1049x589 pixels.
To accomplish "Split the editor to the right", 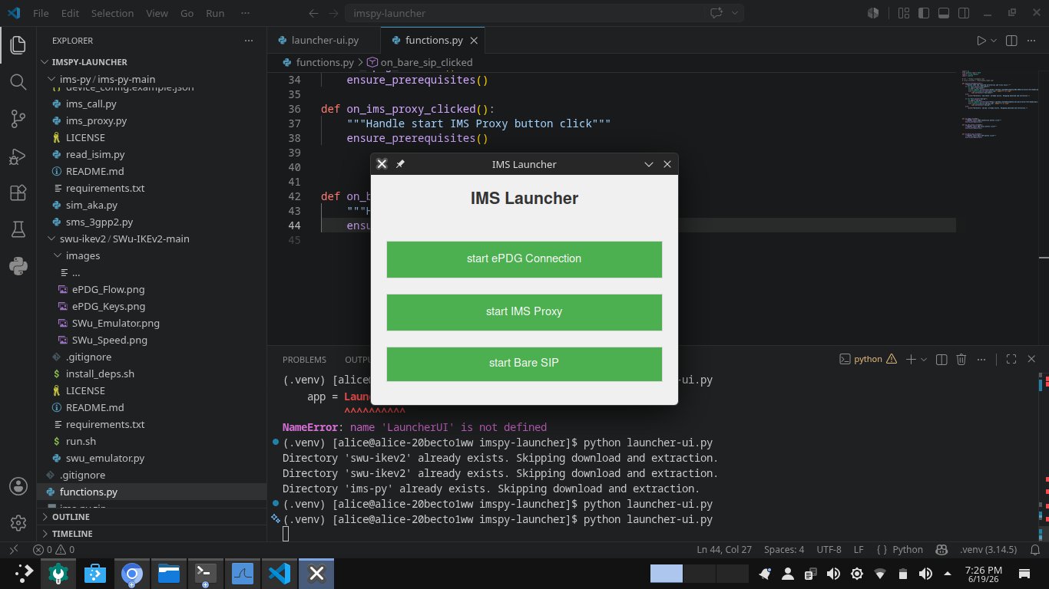I will tap(1011, 41).
